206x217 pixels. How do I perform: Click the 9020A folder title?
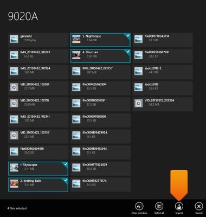[23, 16]
